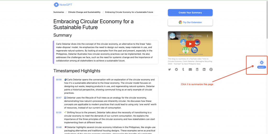Jump to the 00:09 timestamp
268x134 pixels.
59,80
